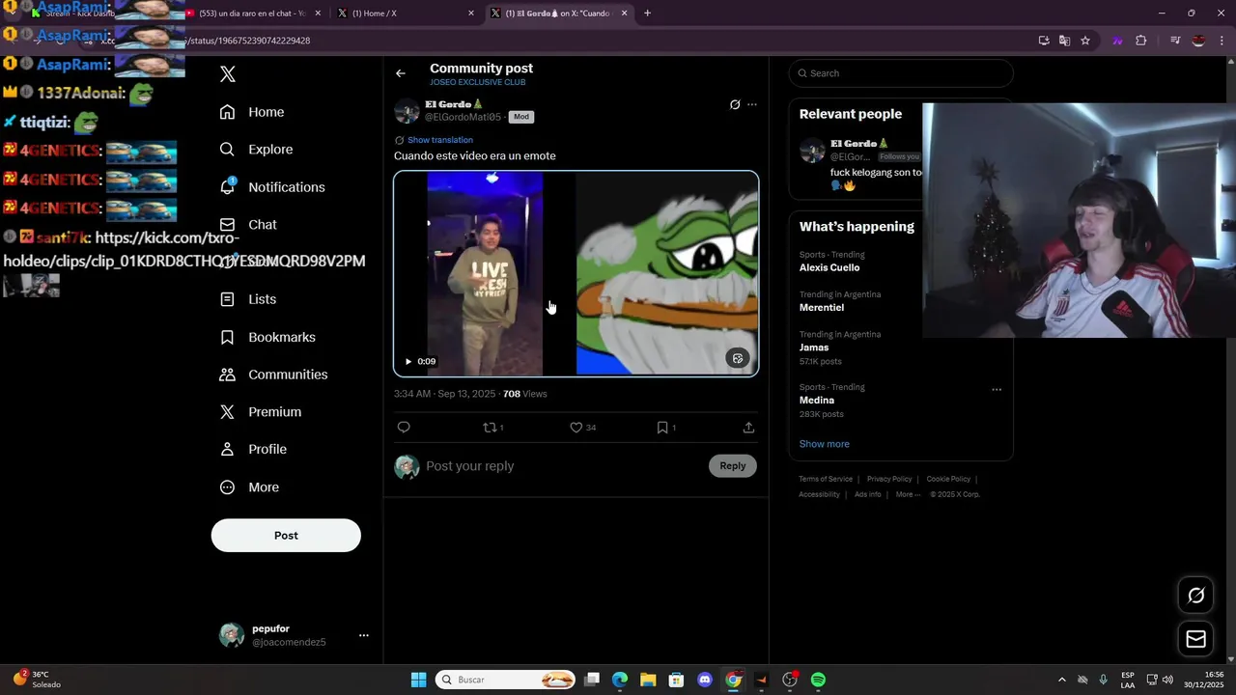
Task: Open the Chrome extensions puzzle icon
Action: click(x=1141, y=41)
